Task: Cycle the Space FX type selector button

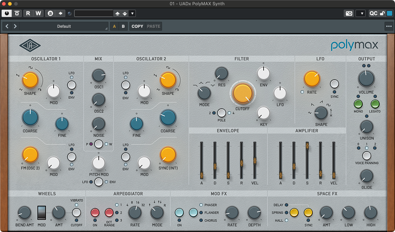Action: click(294, 213)
